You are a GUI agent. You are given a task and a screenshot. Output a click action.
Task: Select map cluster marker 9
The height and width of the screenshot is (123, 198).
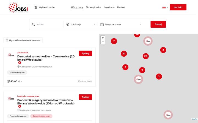(142, 70)
